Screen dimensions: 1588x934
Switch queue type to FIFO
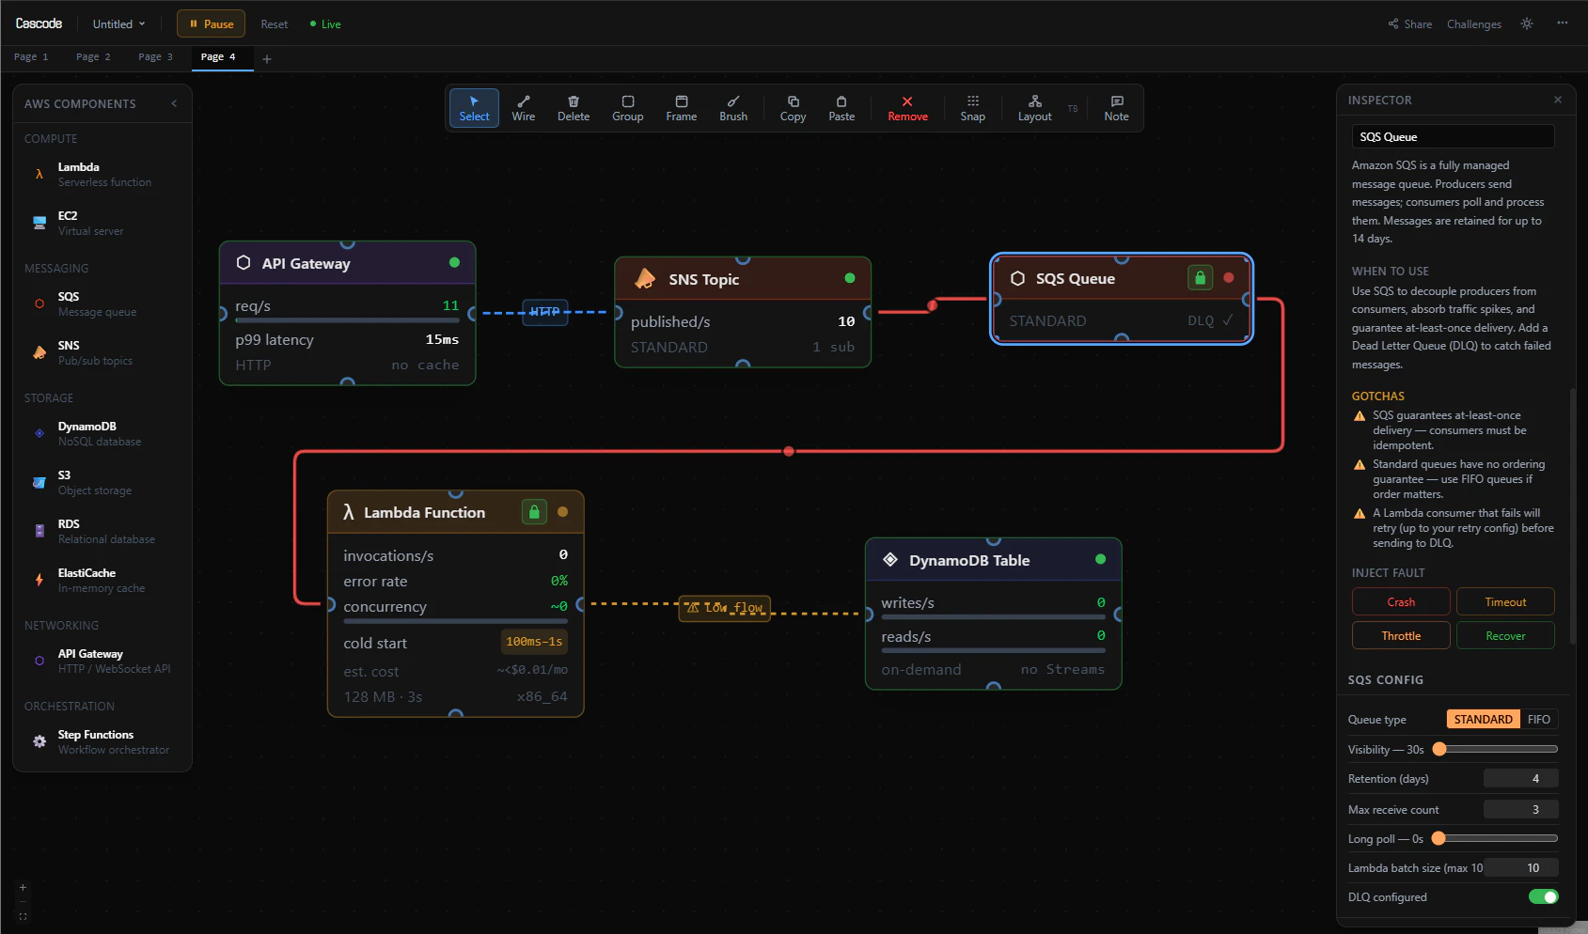(1539, 719)
